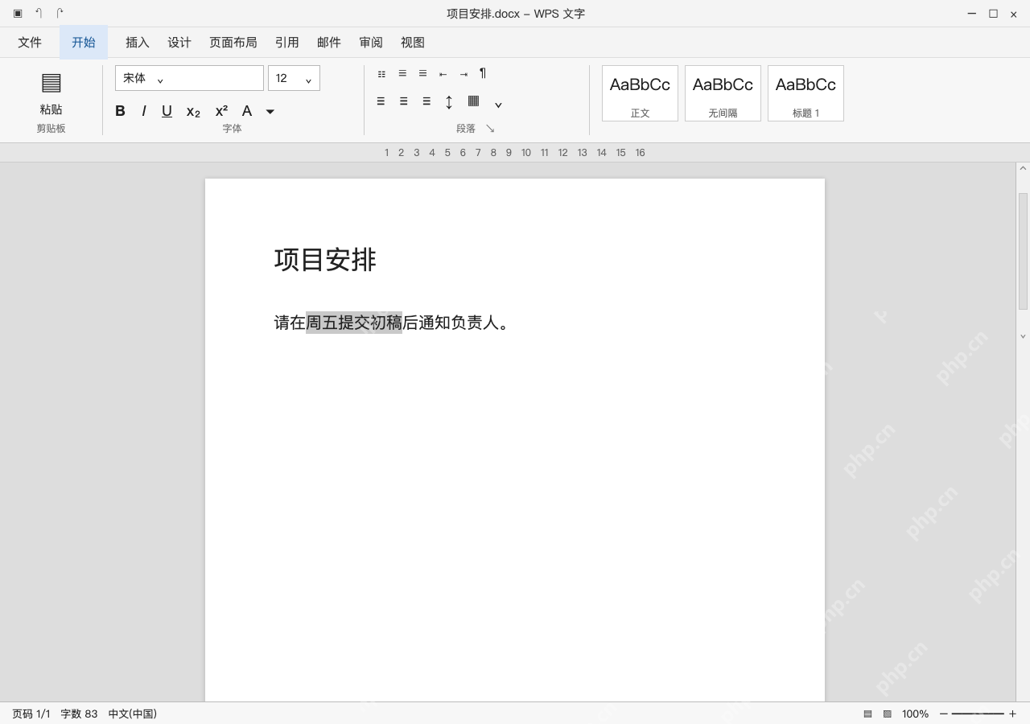1030x724 pixels.
Task: Click the zoom slider track
Action: 978,714
